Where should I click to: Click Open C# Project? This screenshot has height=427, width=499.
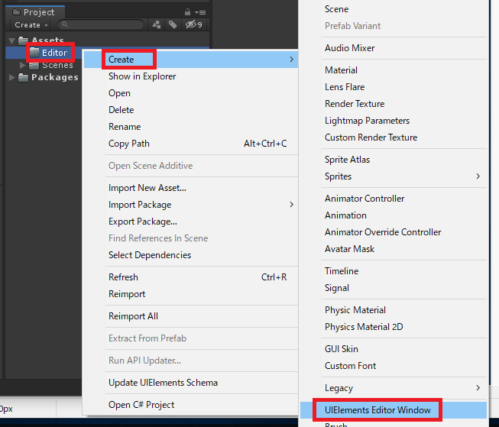pos(191,405)
